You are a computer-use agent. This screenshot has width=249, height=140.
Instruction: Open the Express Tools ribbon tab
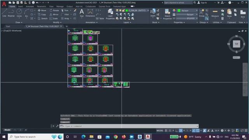(x=104, y=6)
